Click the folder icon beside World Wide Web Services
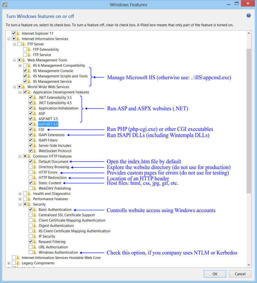Screen dimensions: 257x283 tap(24, 87)
